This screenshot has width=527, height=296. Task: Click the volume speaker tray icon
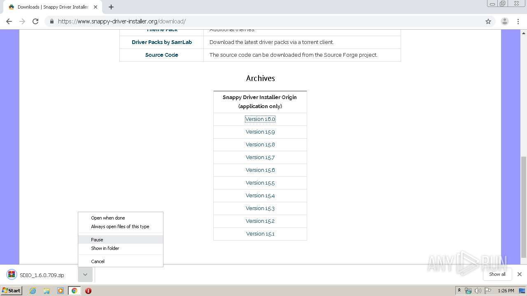tap(478, 291)
